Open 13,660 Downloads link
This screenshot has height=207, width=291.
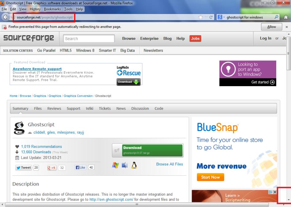point(36,152)
